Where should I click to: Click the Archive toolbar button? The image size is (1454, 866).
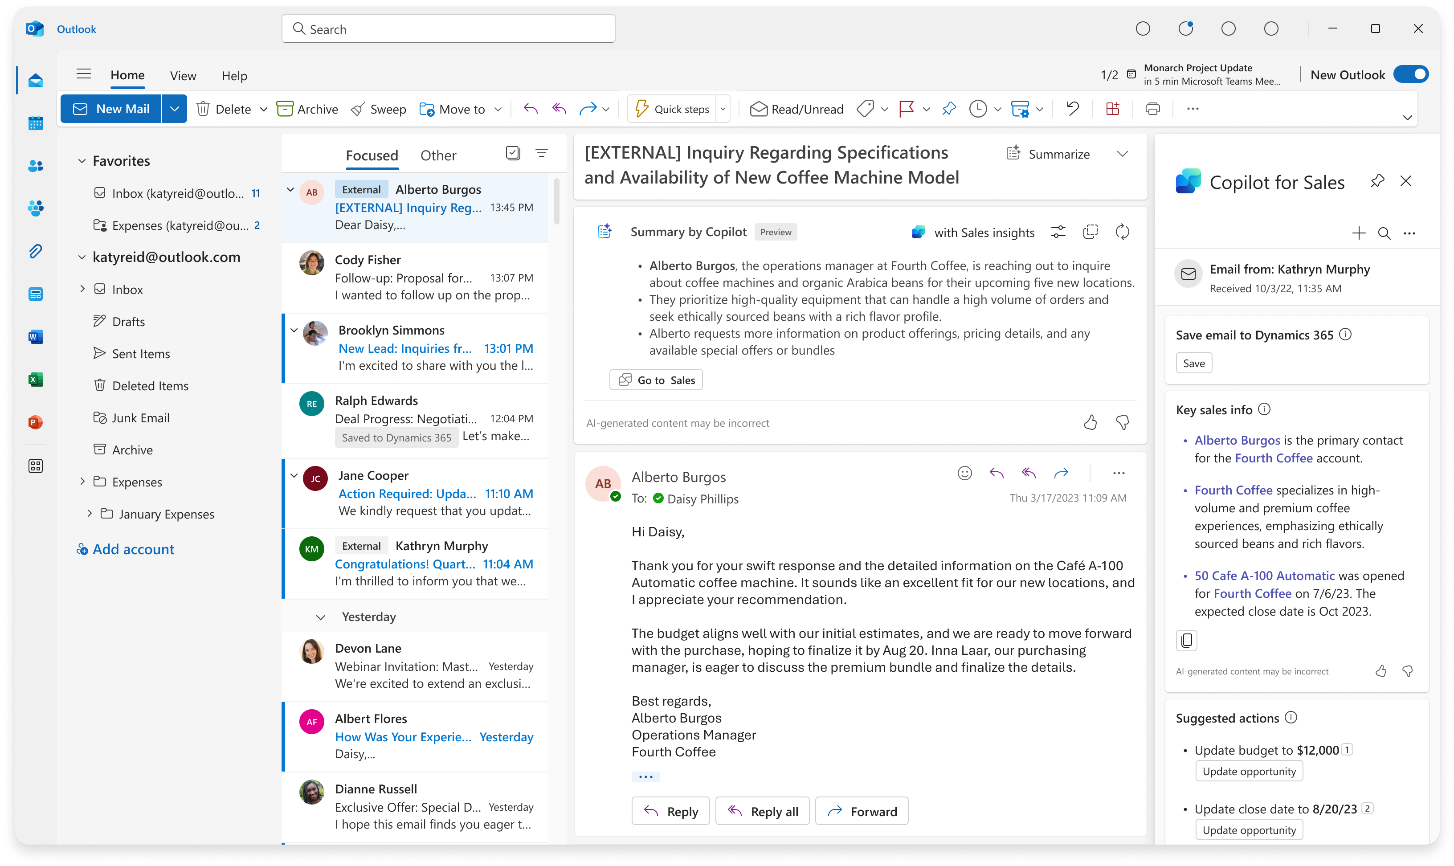(307, 109)
